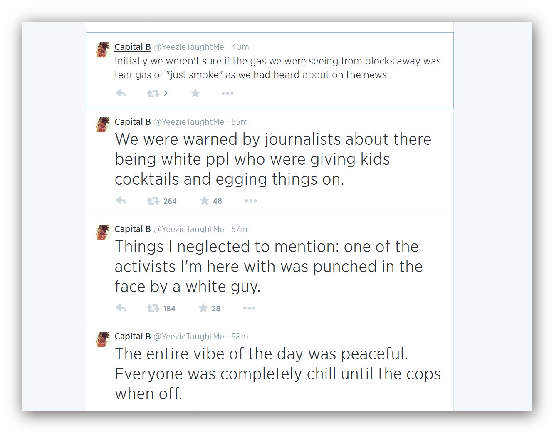Click @YeezieTaughtMe handle on the 55m tweet
The image size is (554, 433).
coord(189,122)
